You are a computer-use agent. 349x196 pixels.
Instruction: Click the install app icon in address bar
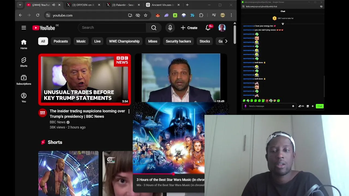130,15
